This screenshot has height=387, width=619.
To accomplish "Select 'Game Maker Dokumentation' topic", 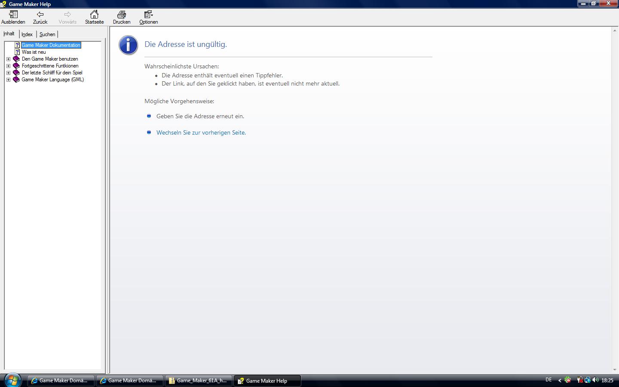I will click(x=51, y=45).
